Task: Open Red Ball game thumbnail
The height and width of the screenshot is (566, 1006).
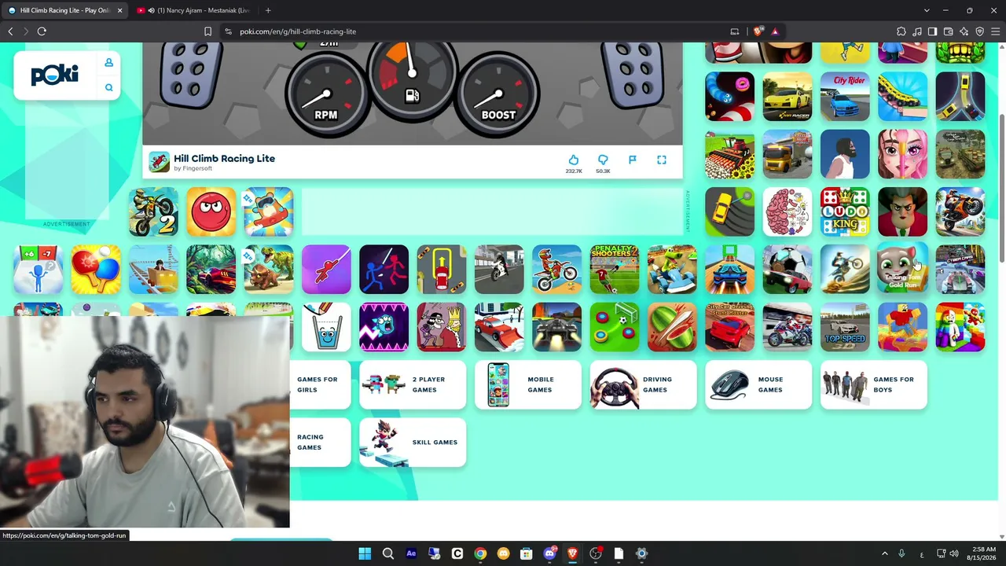Action: click(211, 211)
